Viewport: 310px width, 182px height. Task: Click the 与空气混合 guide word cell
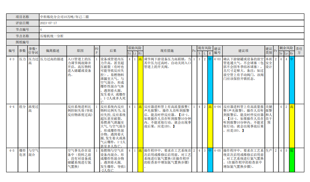tap(33, 160)
